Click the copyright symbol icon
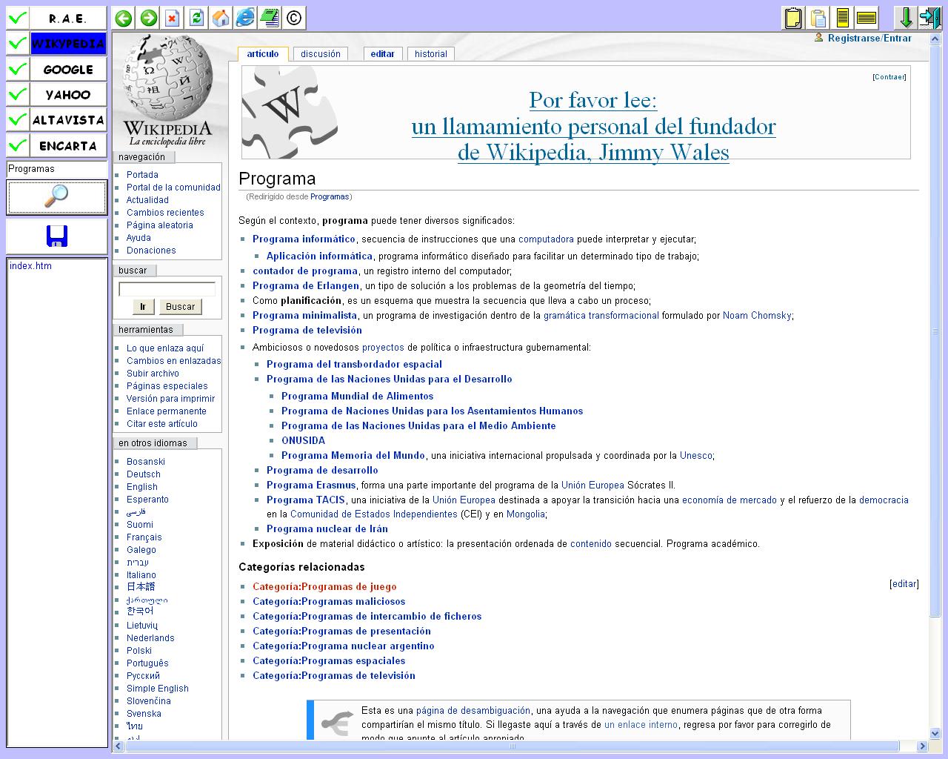Screen dimensions: 948x759 tap(294, 18)
